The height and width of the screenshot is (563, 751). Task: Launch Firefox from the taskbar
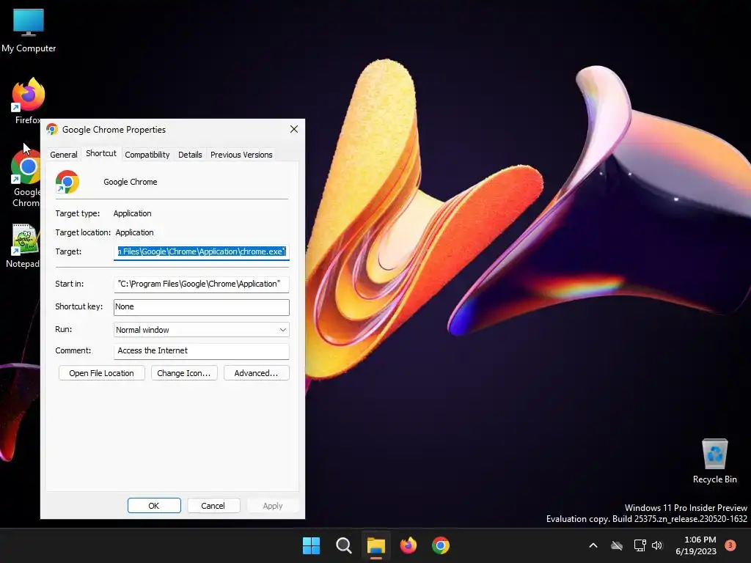click(x=408, y=545)
